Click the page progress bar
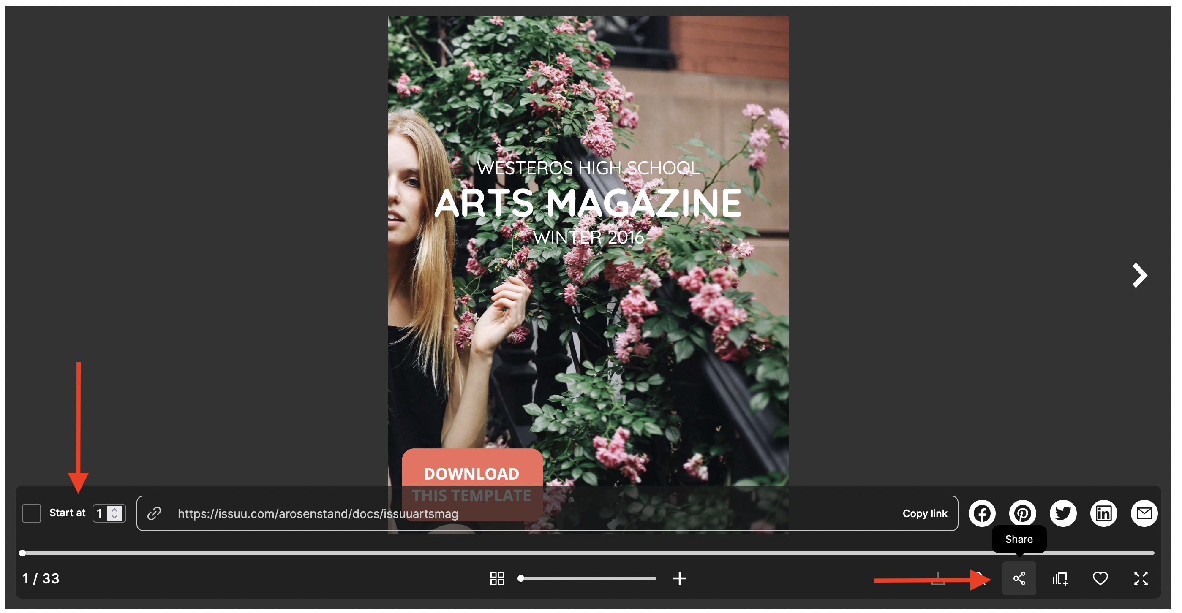The image size is (1182, 613). (587, 553)
